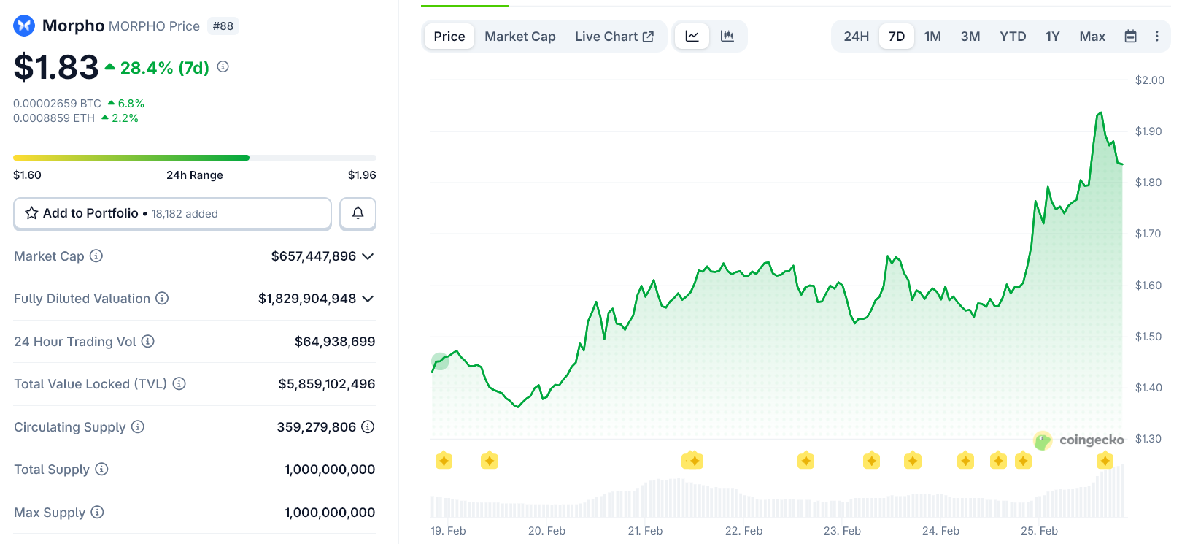
Task: Switch to the candlestick chart view icon
Action: coord(727,37)
